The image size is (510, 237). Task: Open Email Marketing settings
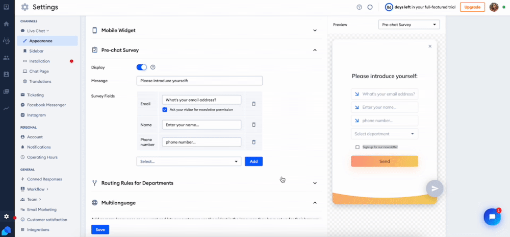pos(42,209)
